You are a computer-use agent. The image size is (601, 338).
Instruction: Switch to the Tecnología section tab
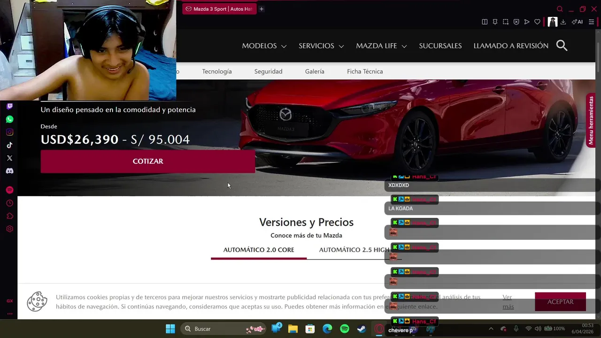[217, 71]
